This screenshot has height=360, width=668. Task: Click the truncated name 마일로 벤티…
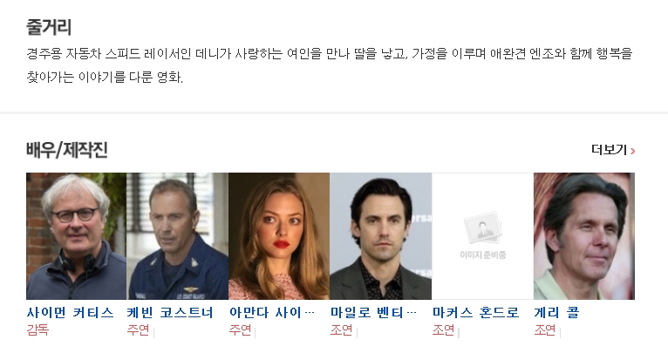point(373,313)
